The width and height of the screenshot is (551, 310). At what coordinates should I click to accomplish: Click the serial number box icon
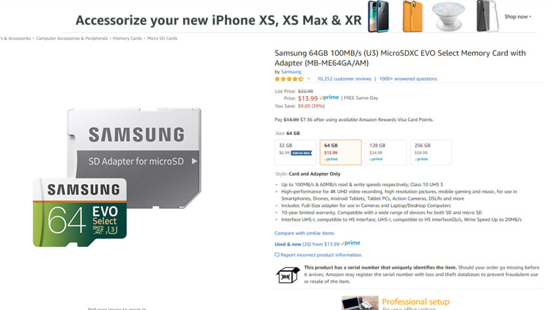[x=288, y=275]
